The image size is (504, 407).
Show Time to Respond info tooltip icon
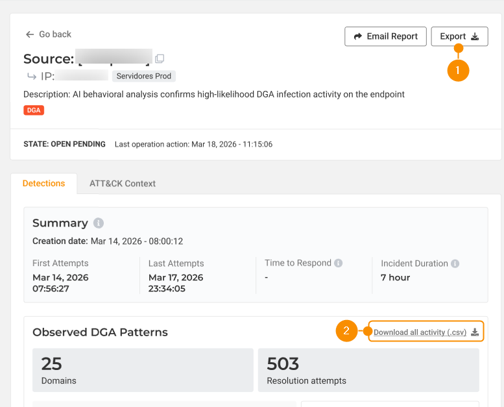338,263
